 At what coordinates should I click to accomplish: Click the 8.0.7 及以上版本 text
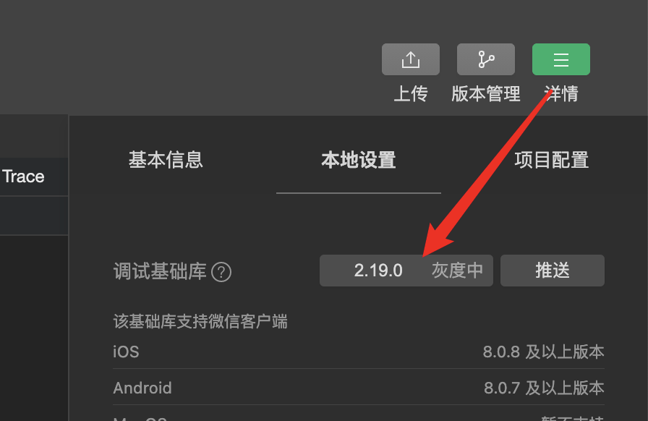click(544, 388)
